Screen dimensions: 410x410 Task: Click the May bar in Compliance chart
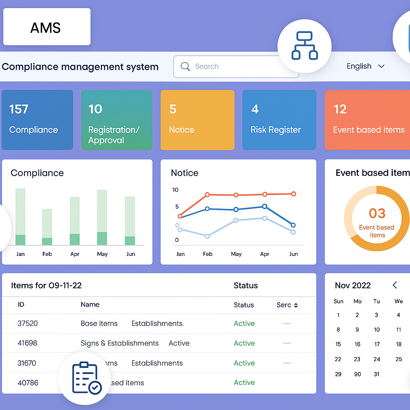(102, 217)
